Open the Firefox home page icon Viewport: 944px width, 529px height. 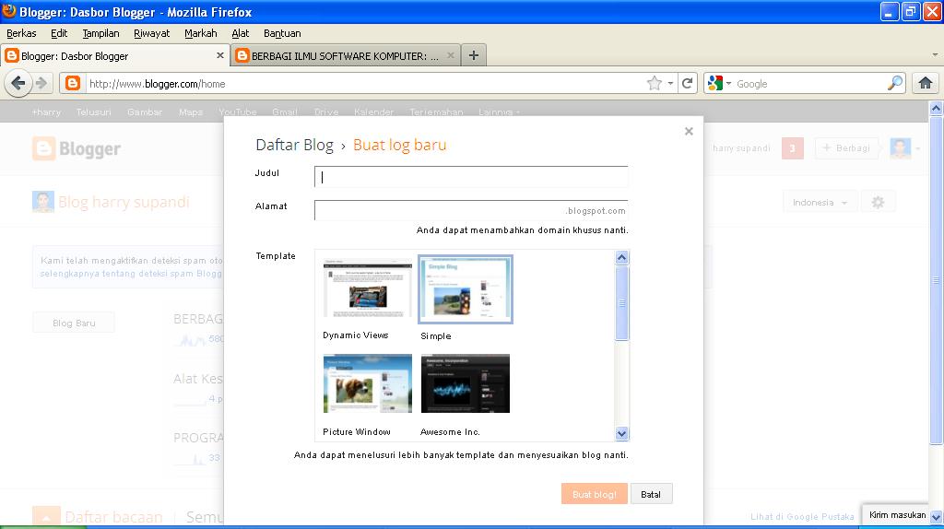[x=926, y=83]
